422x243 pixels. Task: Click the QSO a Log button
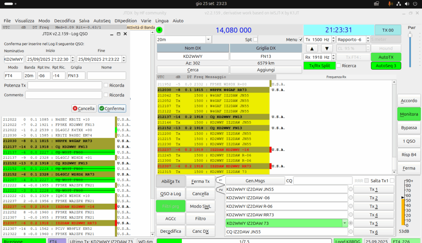pos(171,194)
